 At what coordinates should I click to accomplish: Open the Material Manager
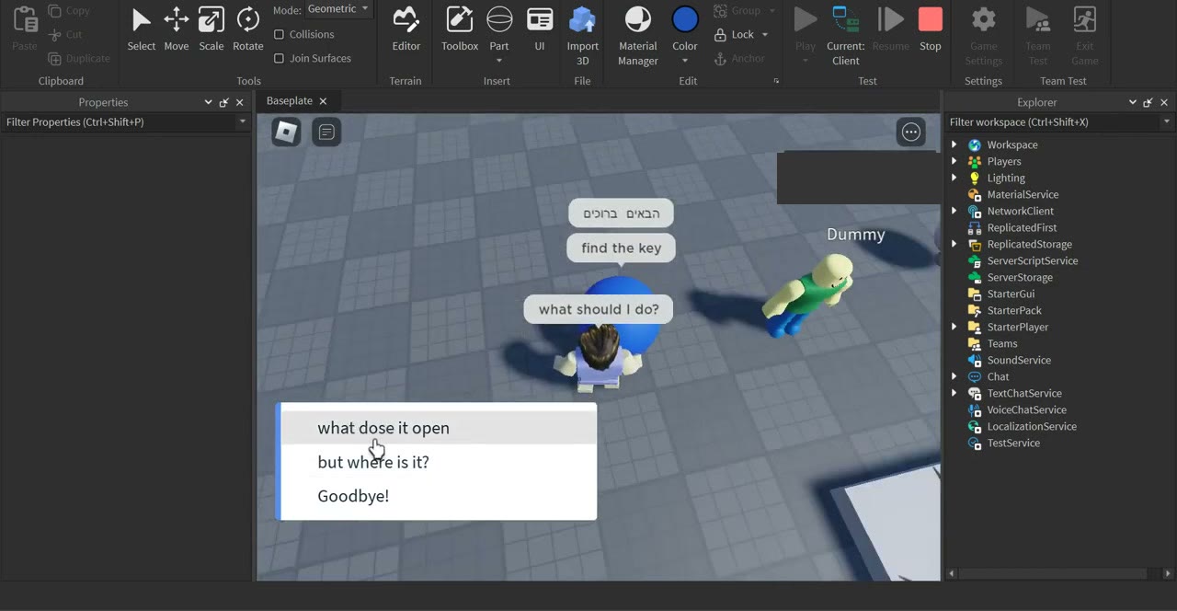click(x=637, y=36)
